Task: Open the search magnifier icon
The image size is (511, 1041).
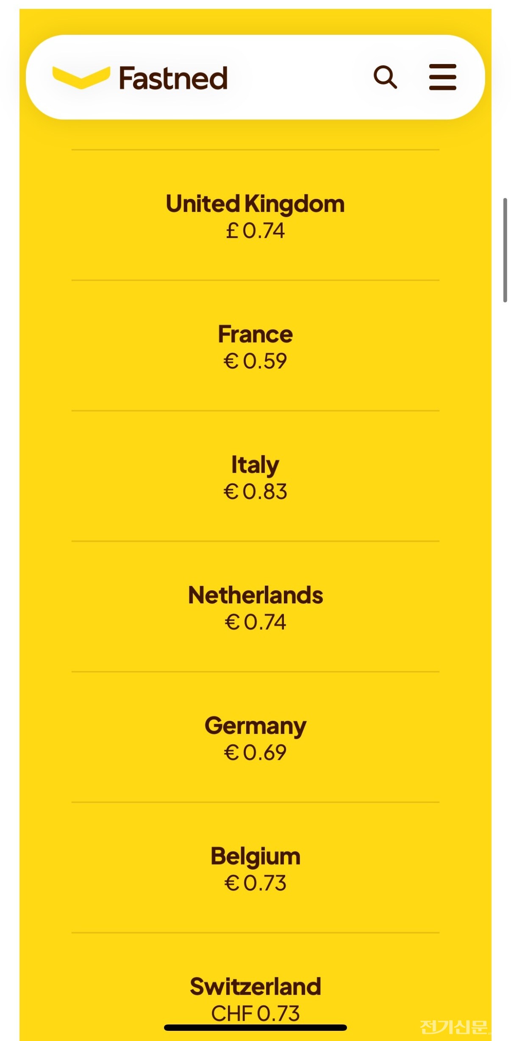Action: [385, 77]
